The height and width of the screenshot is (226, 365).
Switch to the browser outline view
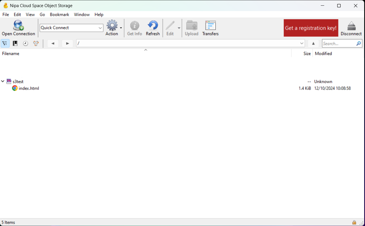click(x=5, y=43)
